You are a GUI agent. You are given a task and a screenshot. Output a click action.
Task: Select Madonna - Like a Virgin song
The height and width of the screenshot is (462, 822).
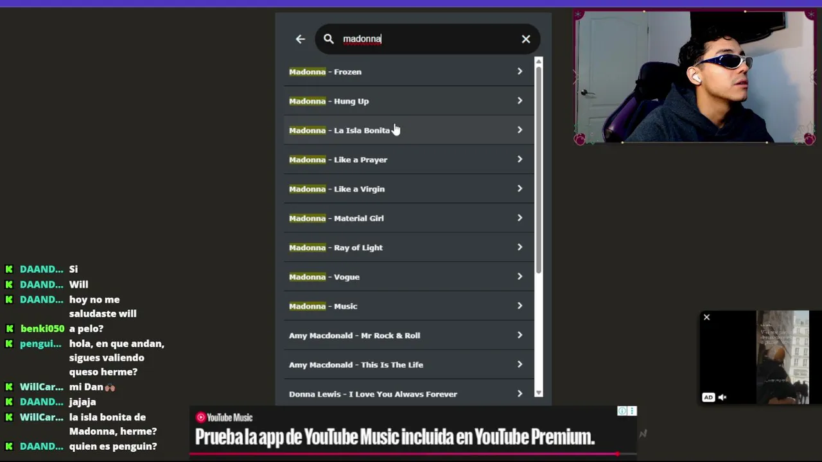coord(408,189)
